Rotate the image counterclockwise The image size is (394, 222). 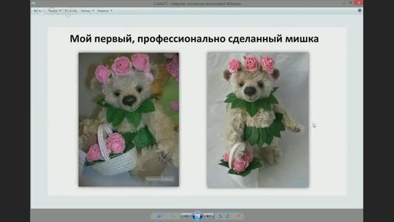pos(220,216)
